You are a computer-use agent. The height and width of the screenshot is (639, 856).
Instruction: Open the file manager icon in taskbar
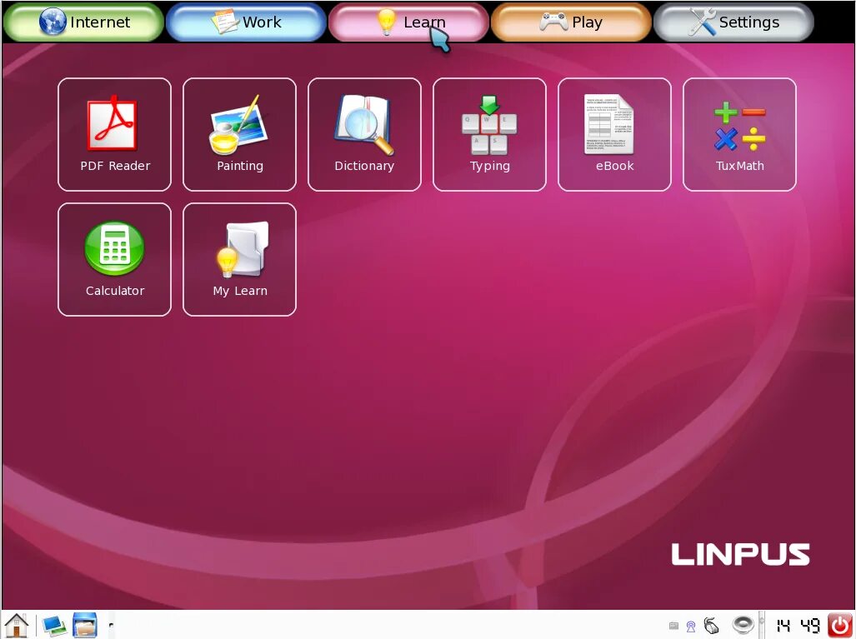tap(85, 626)
